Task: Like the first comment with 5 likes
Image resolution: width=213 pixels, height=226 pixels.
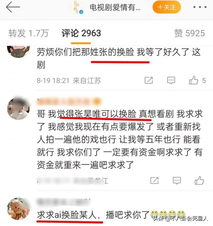Action: coord(197,80)
